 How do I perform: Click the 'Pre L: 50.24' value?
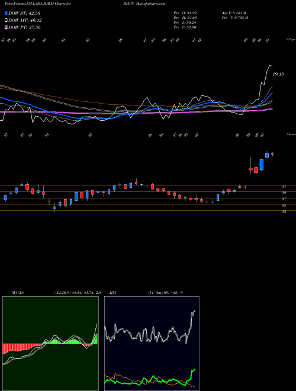(185, 23)
